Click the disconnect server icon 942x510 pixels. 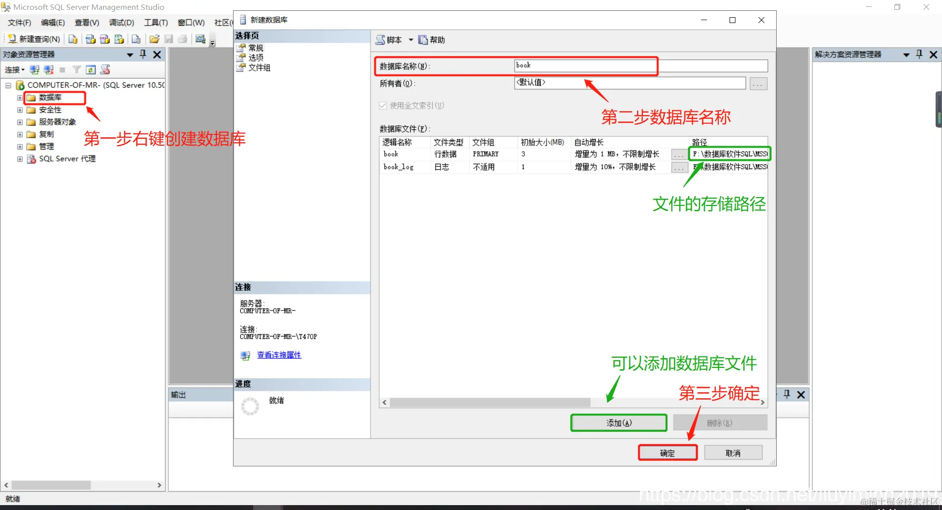(49, 70)
